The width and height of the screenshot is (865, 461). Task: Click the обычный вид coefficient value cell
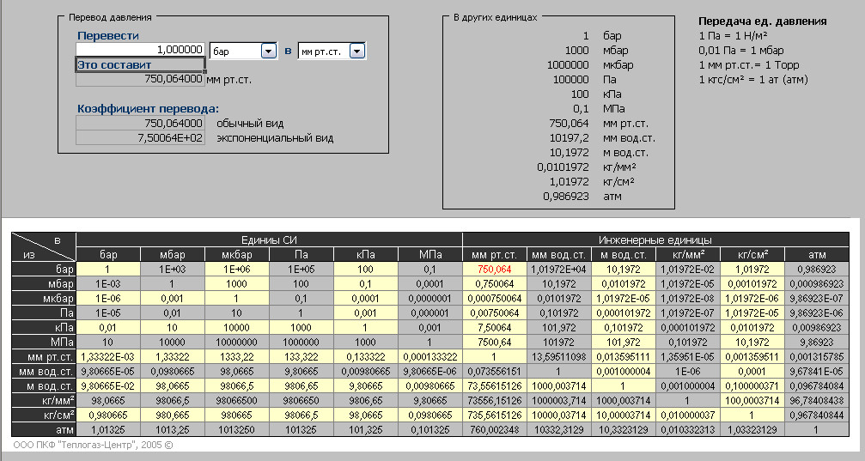141,123
